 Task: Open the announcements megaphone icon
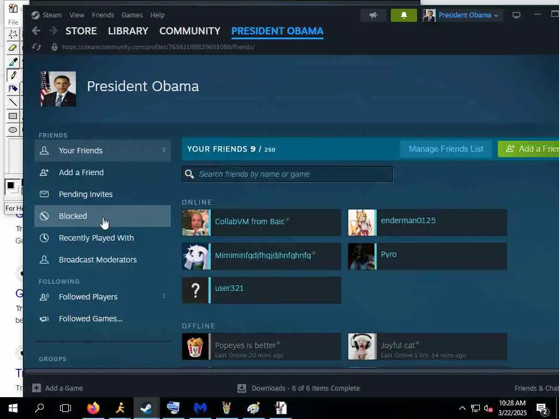tap(373, 15)
